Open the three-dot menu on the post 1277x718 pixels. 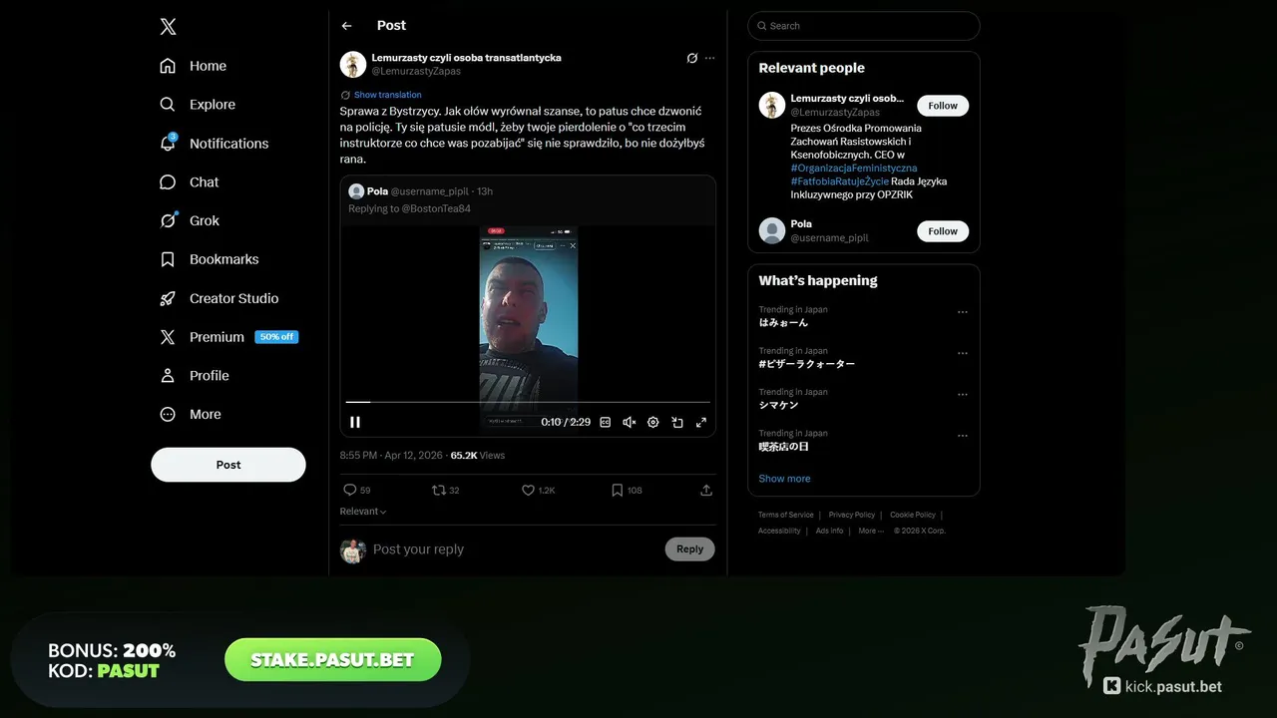710,58
